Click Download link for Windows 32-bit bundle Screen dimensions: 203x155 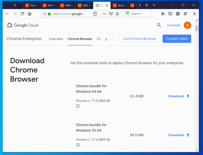pyautogui.click(x=176, y=135)
